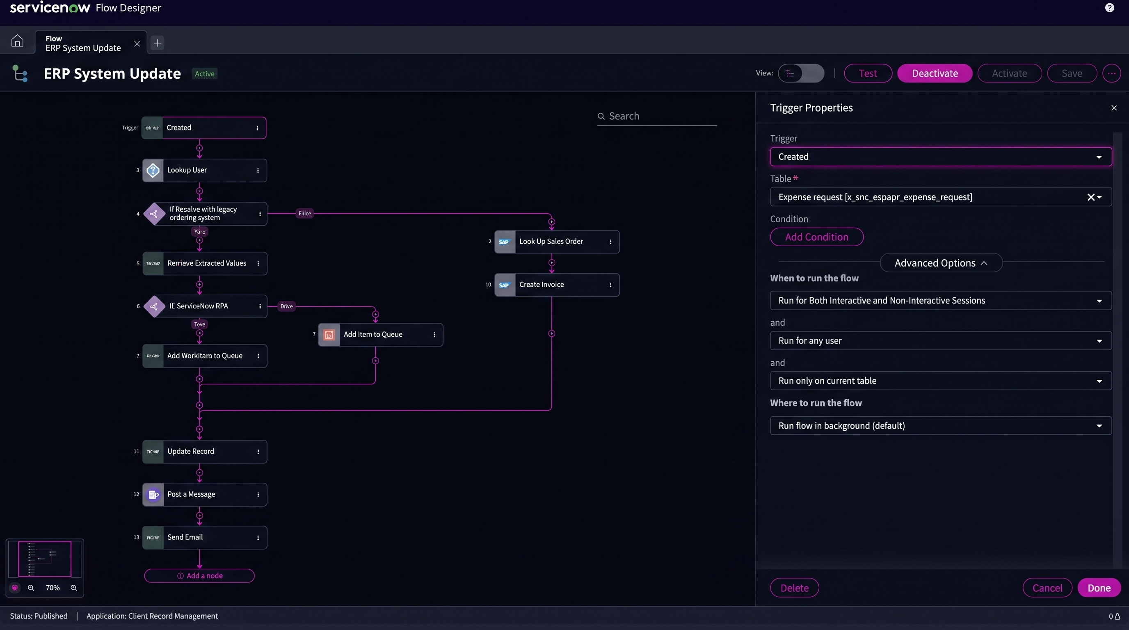
Task: Click the insert connector below Created trigger
Action: [199, 148]
